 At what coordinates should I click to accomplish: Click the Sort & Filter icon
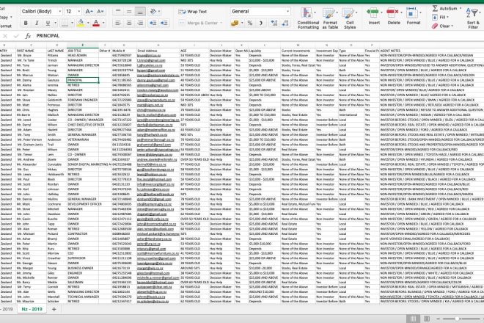[x=473, y=13]
